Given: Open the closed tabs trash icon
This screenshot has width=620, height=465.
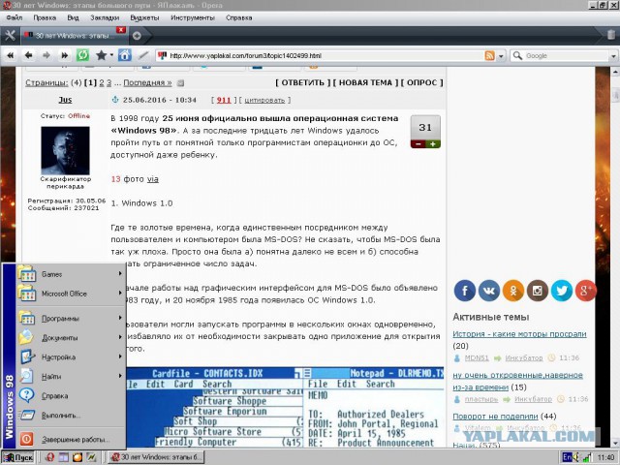Looking at the screenshot, I should (x=611, y=35).
